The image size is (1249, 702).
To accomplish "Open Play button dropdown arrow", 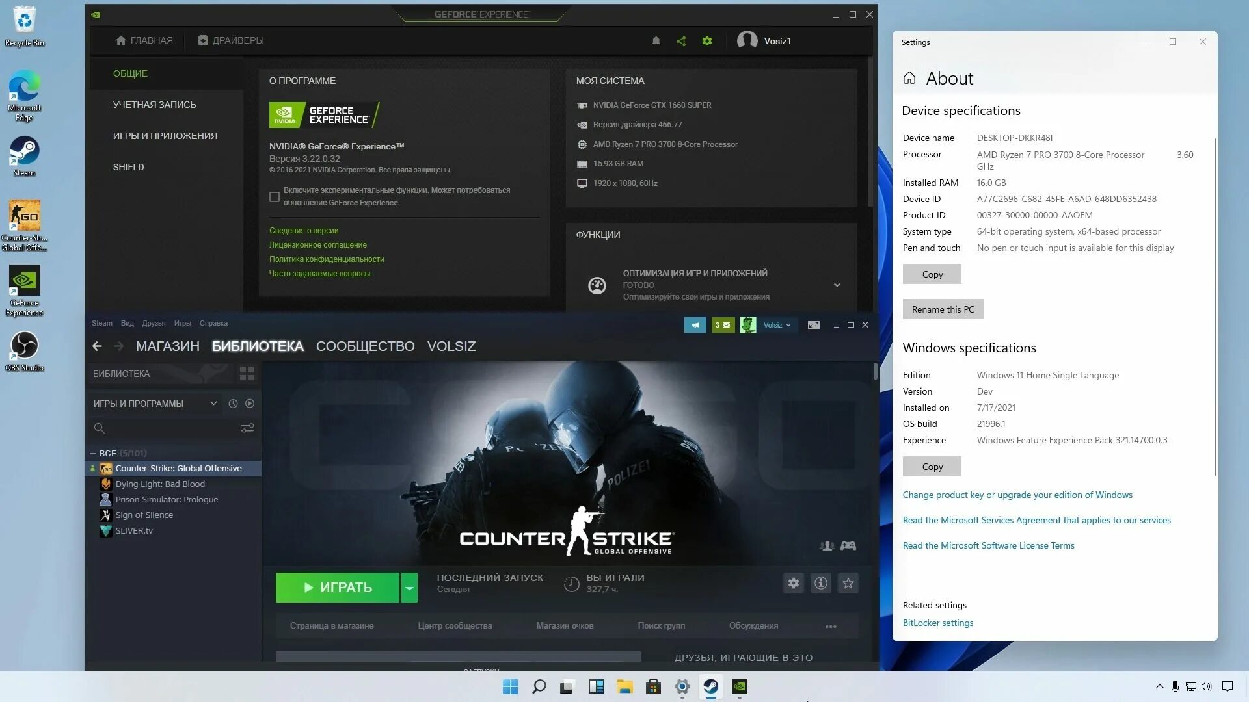I will [409, 588].
